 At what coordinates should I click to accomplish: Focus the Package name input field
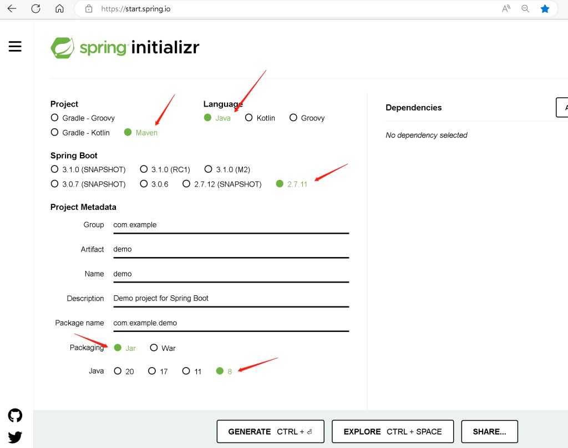[x=231, y=323]
